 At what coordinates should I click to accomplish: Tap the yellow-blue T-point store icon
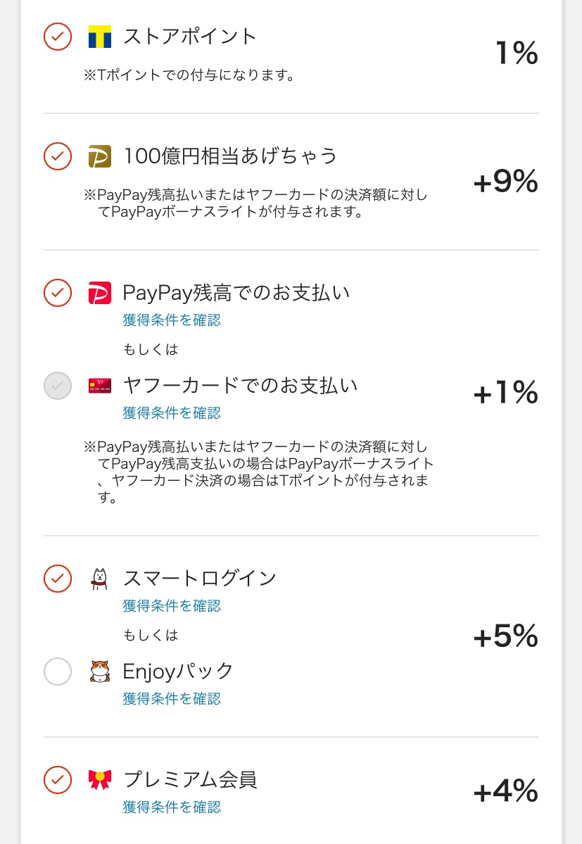pos(100,37)
